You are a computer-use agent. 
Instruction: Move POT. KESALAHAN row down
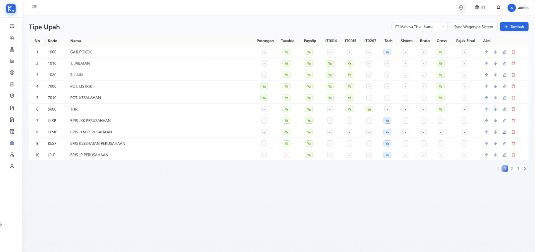[495, 98]
